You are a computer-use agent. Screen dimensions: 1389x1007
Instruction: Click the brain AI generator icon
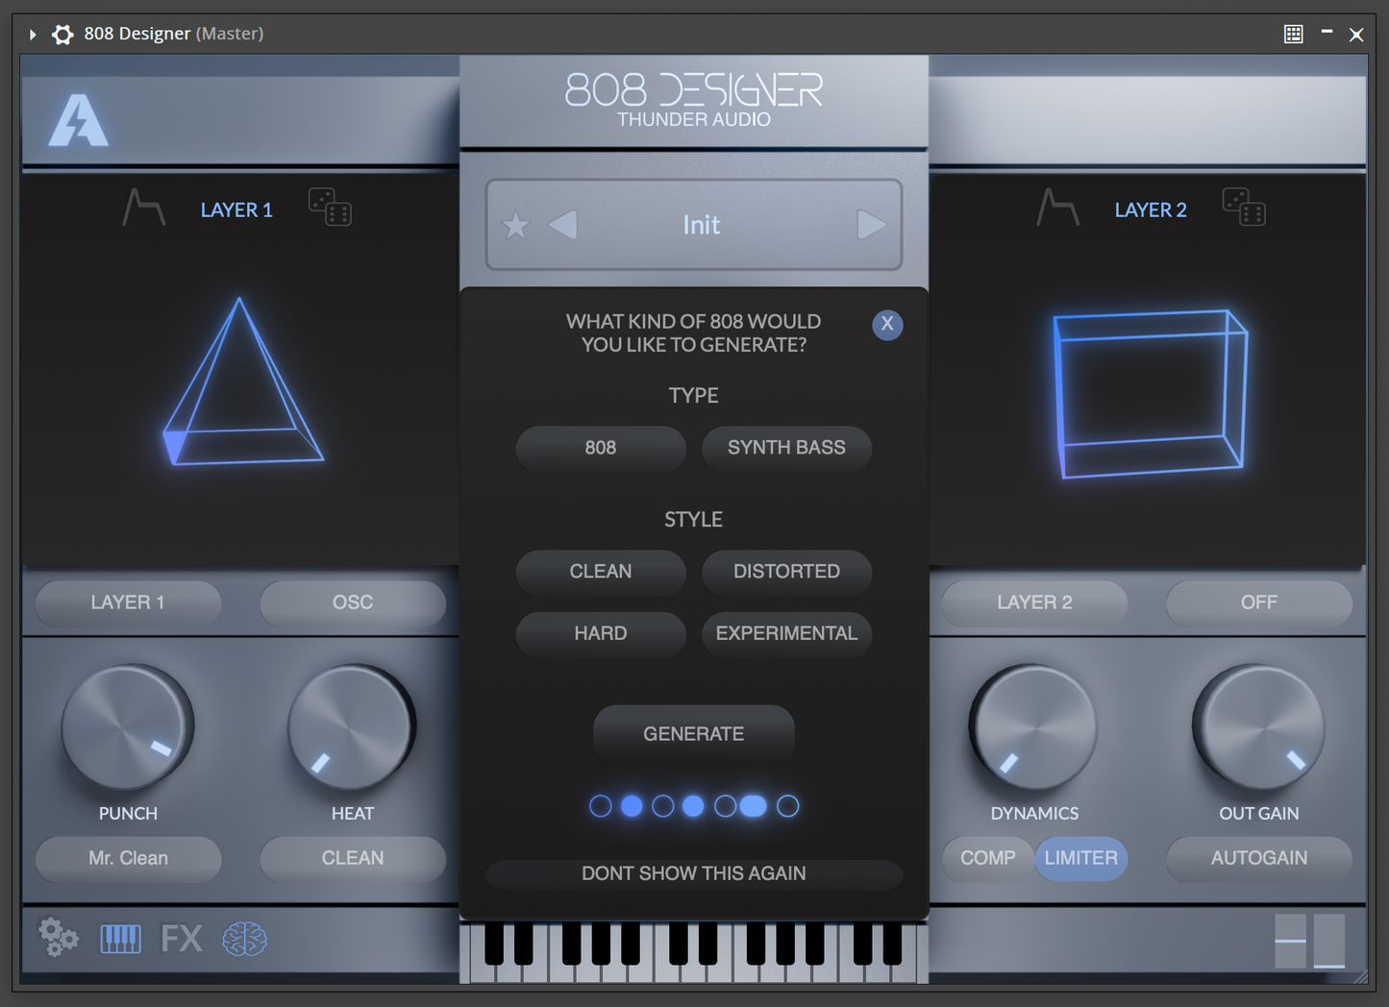click(x=245, y=939)
